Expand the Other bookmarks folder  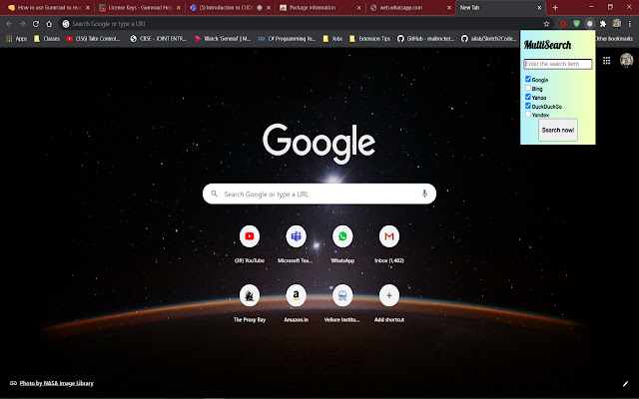[x=614, y=39]
